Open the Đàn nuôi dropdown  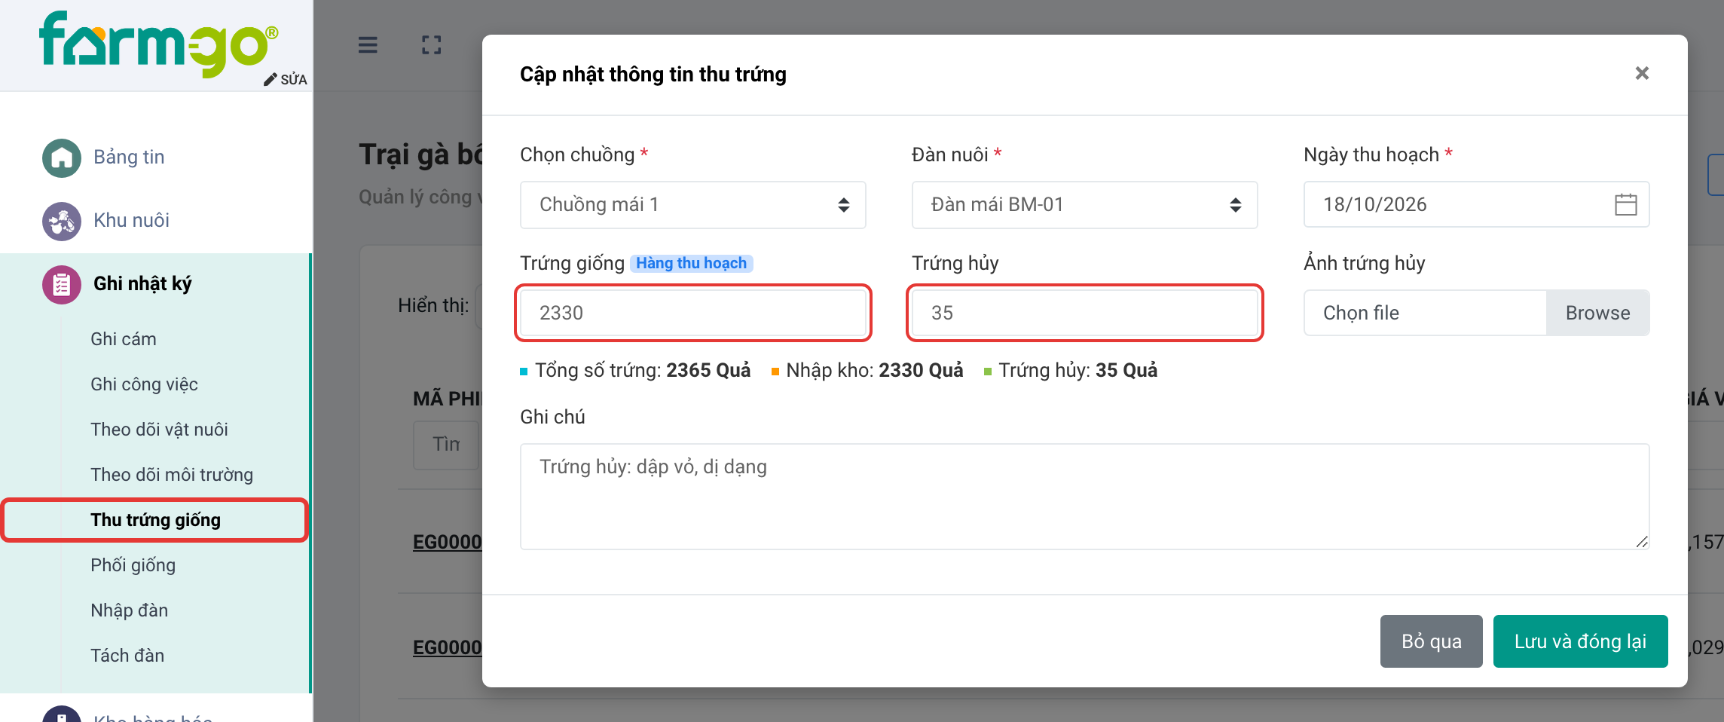click(x=1085, y=204)
